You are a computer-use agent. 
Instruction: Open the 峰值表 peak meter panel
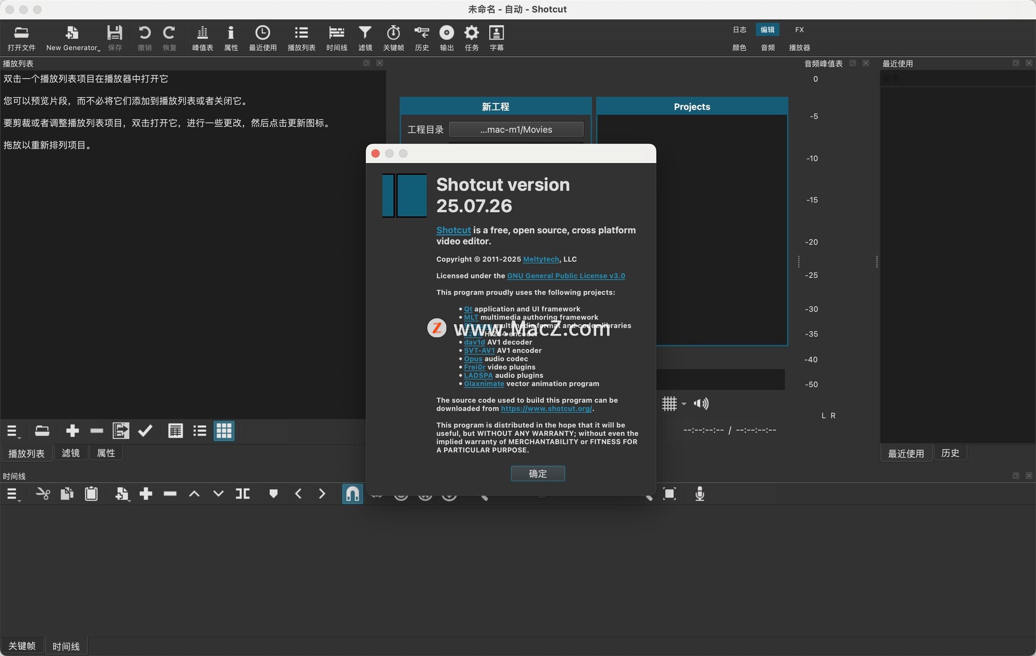pos(202,38)
